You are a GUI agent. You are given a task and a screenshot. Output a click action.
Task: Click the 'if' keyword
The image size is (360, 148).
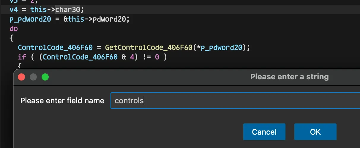22,57
